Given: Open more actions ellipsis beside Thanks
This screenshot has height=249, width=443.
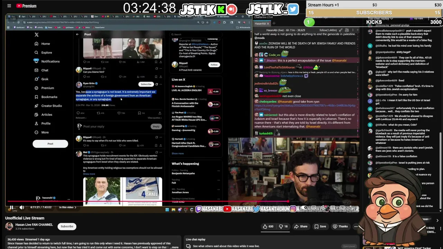Looking at the screenshot, I should 356,227.
